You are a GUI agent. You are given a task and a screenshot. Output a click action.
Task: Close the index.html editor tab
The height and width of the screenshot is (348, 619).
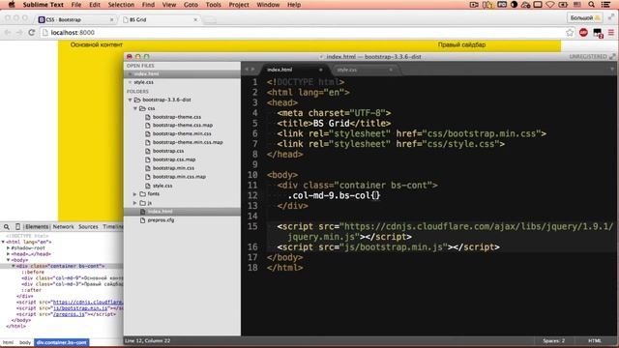click(320, 70)
